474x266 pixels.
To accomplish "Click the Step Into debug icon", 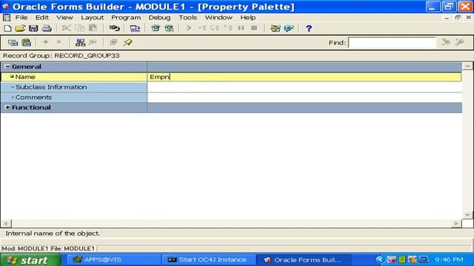I will 202,28.
